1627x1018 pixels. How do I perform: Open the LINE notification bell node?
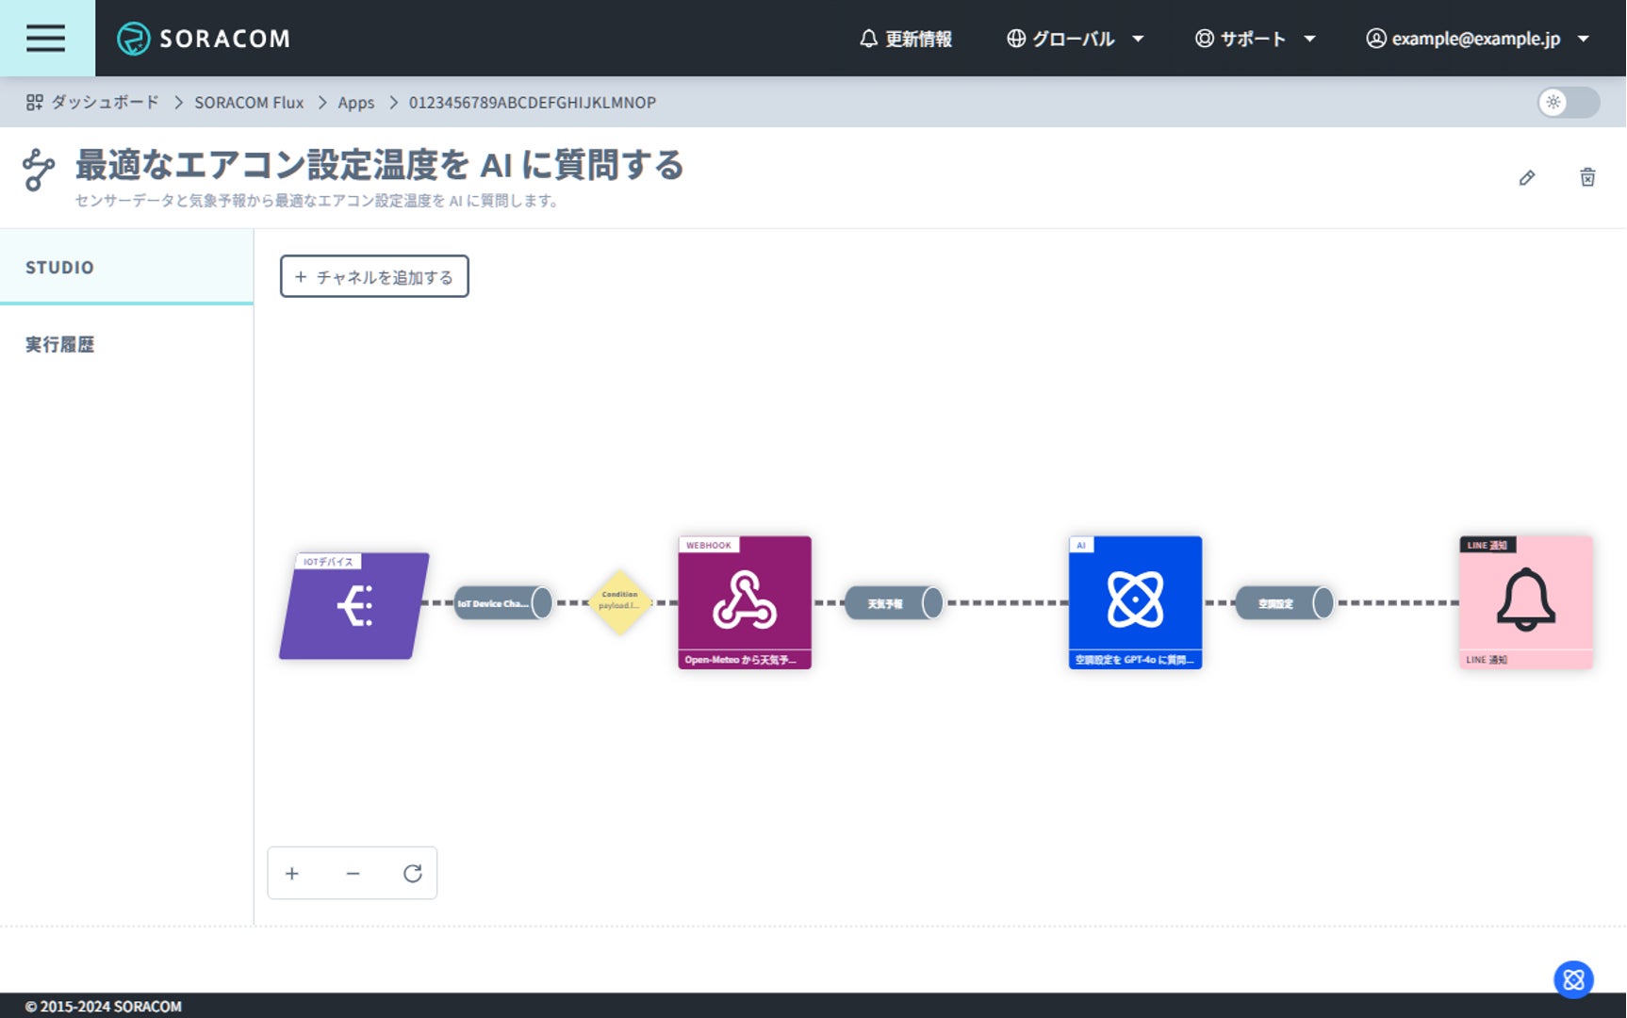click(1525, 602)
